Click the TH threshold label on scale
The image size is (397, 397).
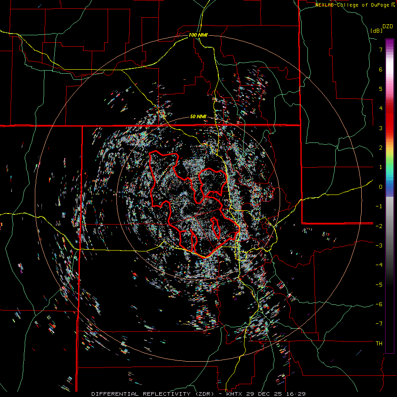[379, 344]
